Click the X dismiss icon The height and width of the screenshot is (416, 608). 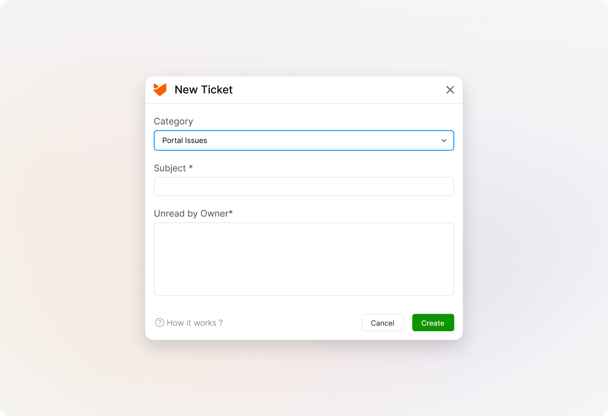tap(450, 89)
